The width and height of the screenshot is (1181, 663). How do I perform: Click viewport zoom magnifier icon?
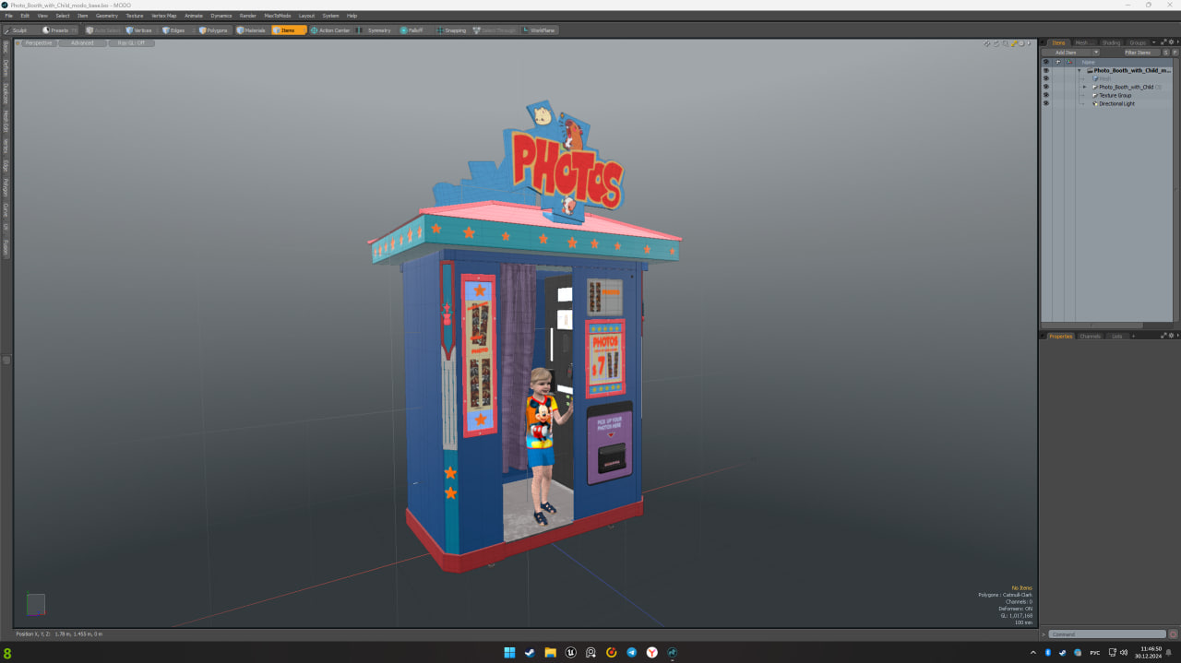[x=1005, y=43]
